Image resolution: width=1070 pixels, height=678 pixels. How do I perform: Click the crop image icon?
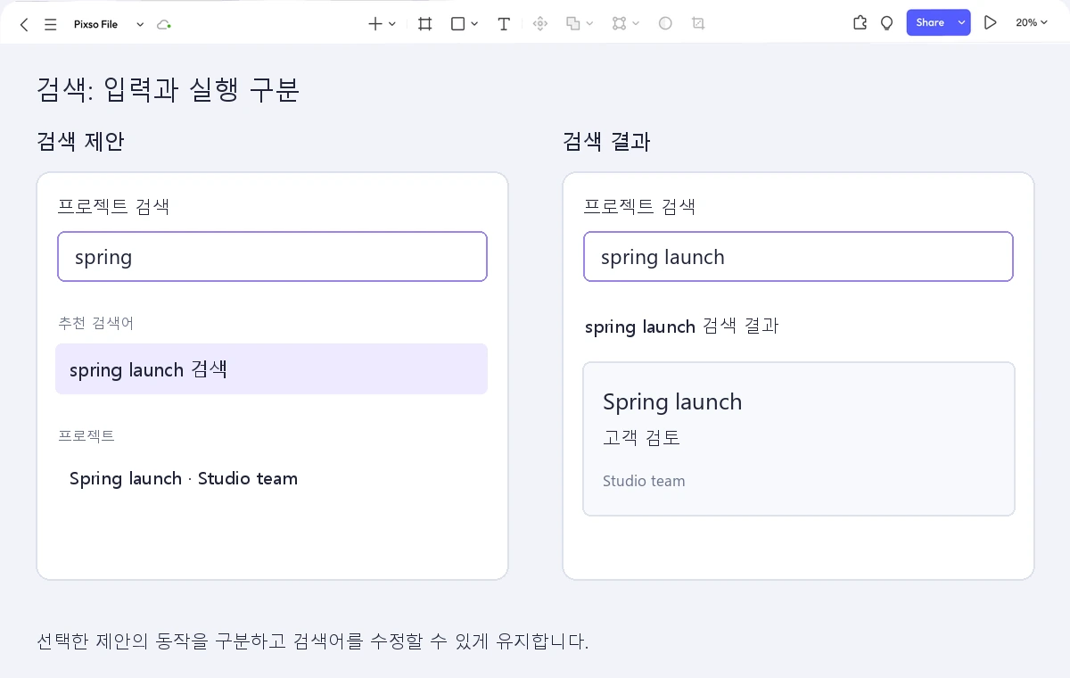tap(698, 24)
